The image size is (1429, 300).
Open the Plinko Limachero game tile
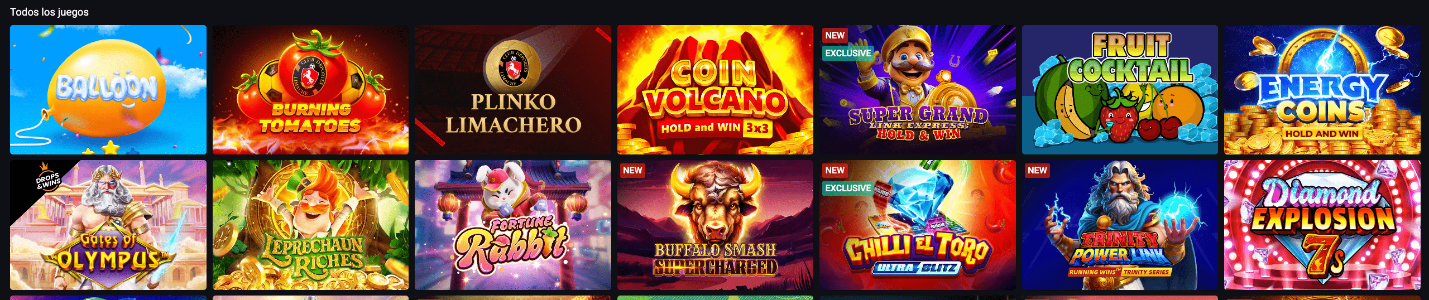pyautogui.click(x=513, y=90)
